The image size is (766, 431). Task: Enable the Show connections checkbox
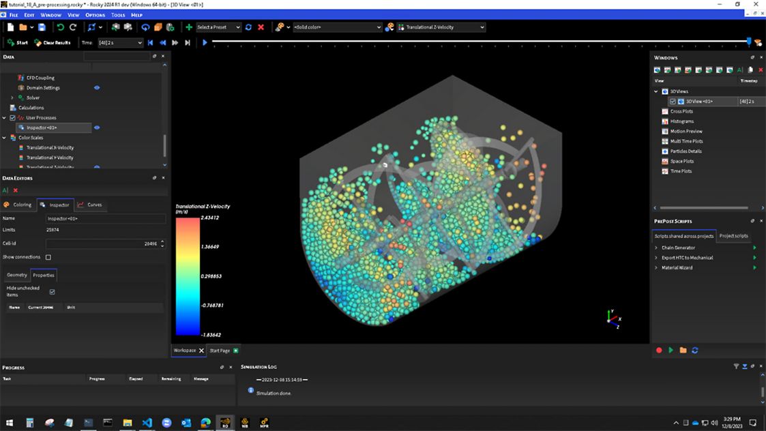(x=48, y=257)
